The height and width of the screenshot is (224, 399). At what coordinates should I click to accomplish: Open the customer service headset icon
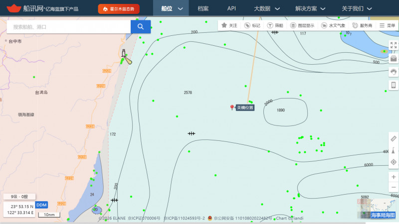394,72
